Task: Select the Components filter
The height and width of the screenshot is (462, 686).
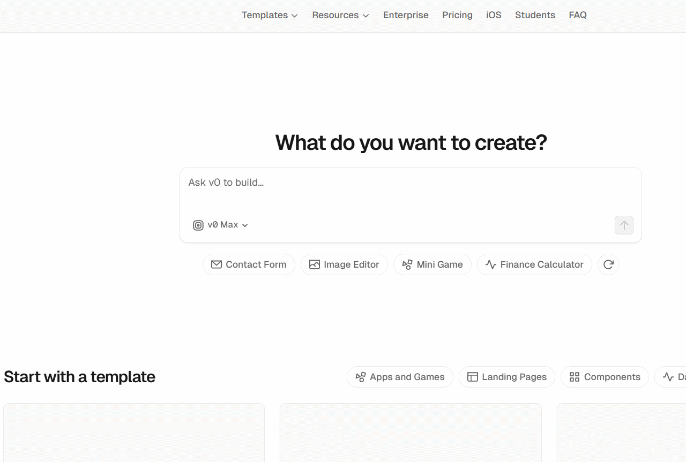Action: (x=605, y=377)
